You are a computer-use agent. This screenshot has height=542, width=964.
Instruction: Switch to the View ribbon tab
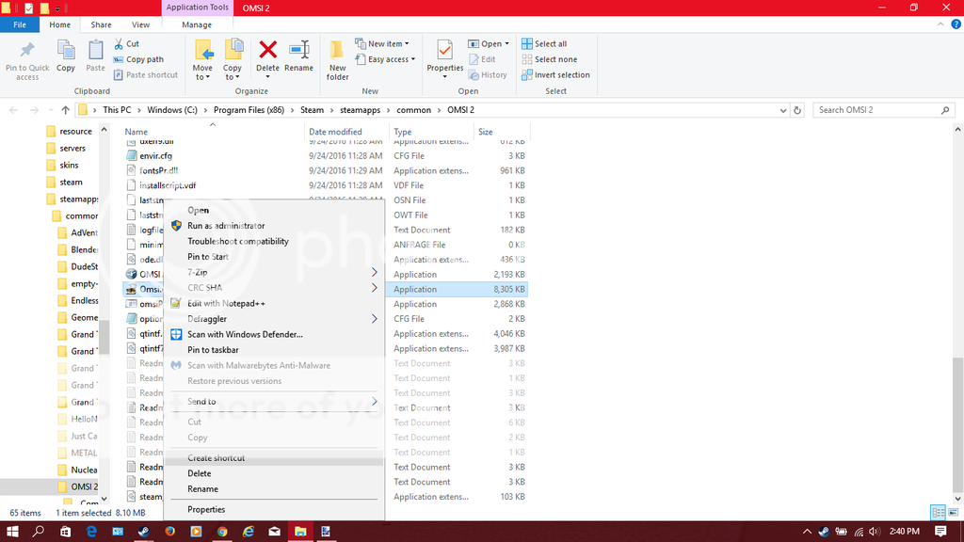(140, 24)
